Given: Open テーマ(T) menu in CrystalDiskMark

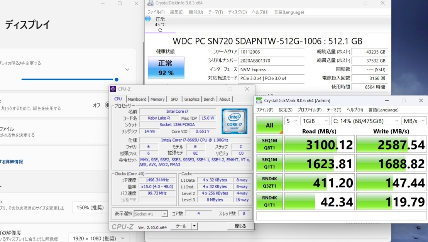Looking at the screenshot, I should click(334, 110).
